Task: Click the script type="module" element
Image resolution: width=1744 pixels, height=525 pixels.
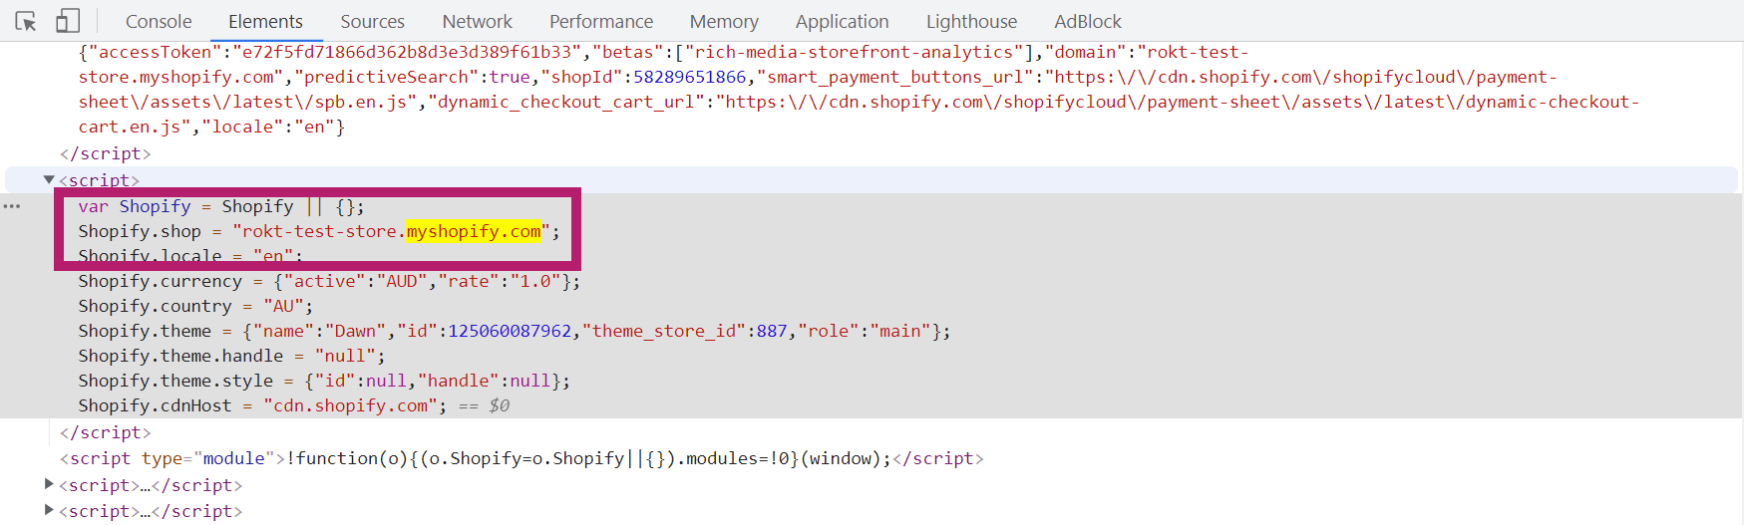Action: pos(522,458)
